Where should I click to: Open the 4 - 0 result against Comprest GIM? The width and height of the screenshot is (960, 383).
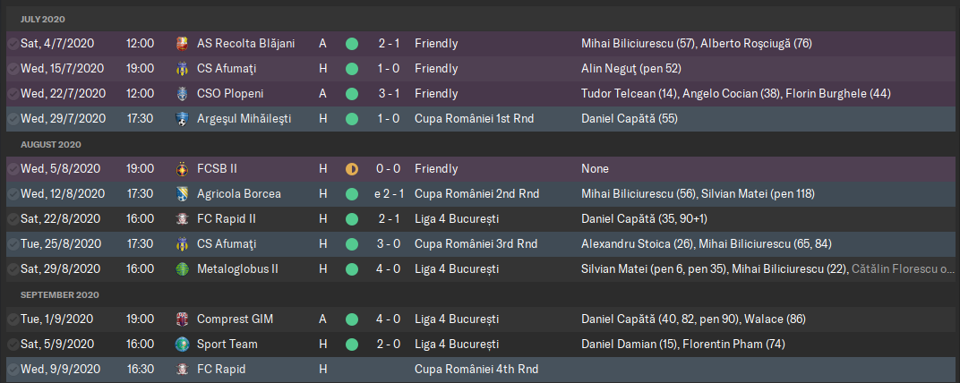389,319
